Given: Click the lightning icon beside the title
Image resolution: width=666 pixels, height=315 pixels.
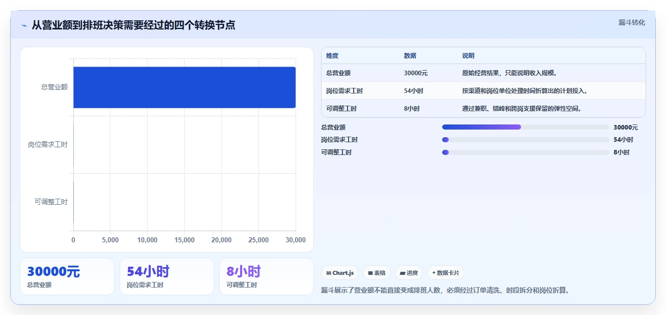Looking at the screenshot, I should pos(24,25).
